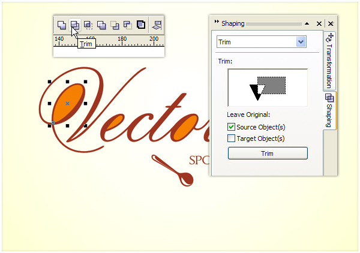
Task: Click the Front minus back icon
Action: click(115, 25)
